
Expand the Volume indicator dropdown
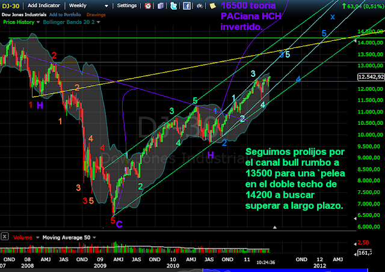click(x=37, y=237)
